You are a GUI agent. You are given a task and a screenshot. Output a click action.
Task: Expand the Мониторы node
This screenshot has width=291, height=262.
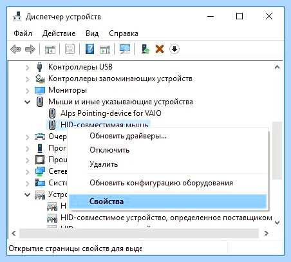point(27,91)
